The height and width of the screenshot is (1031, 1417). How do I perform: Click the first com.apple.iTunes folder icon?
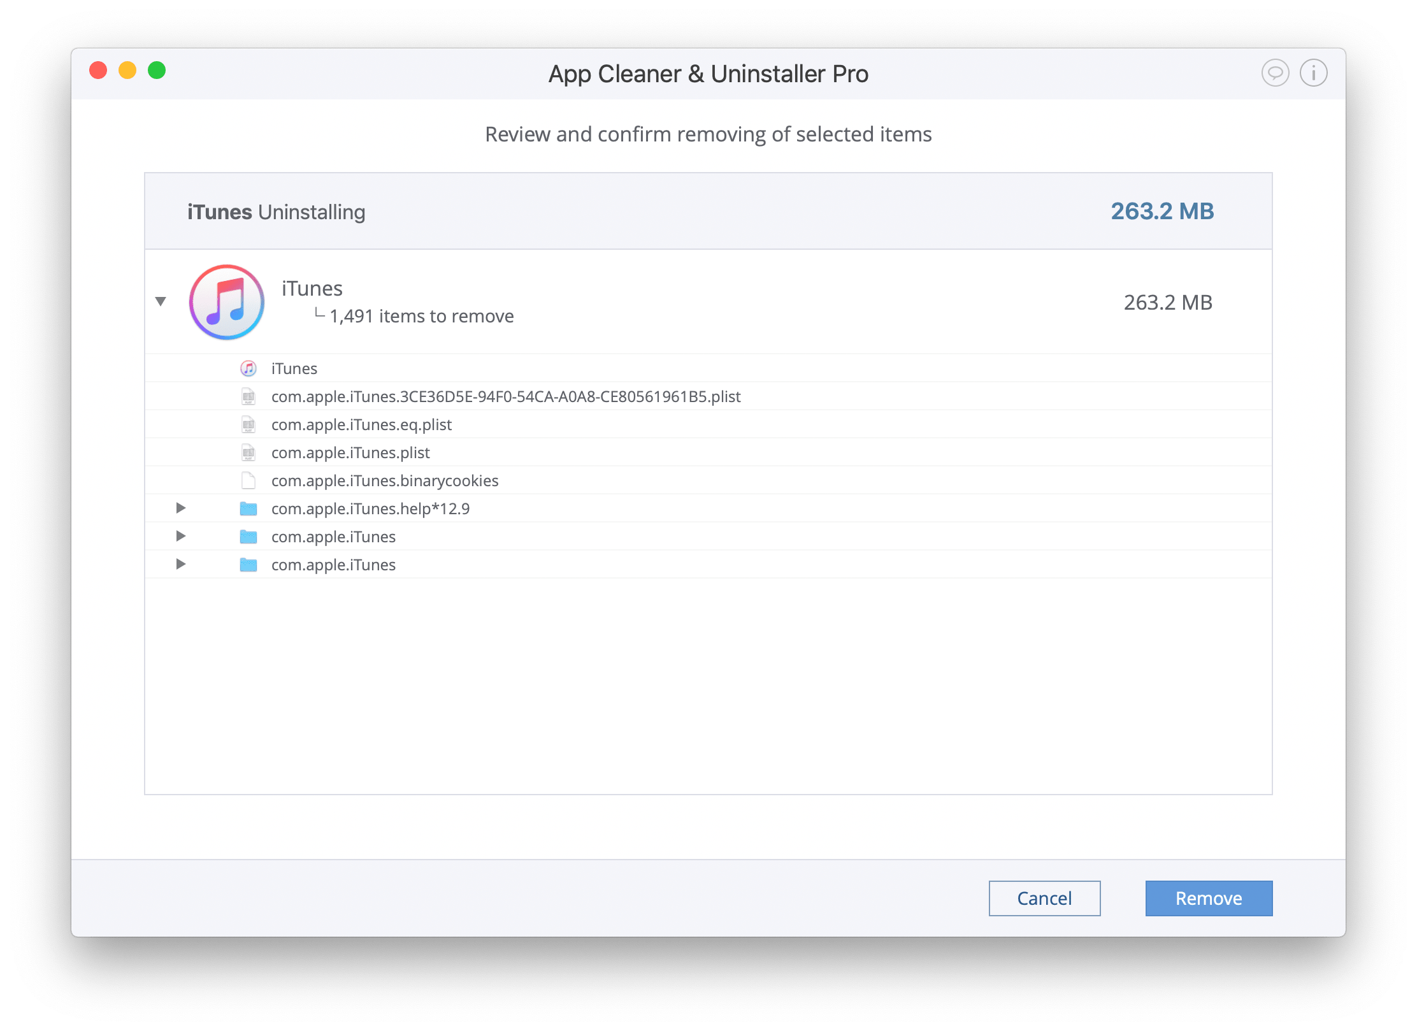pos(248,537)
